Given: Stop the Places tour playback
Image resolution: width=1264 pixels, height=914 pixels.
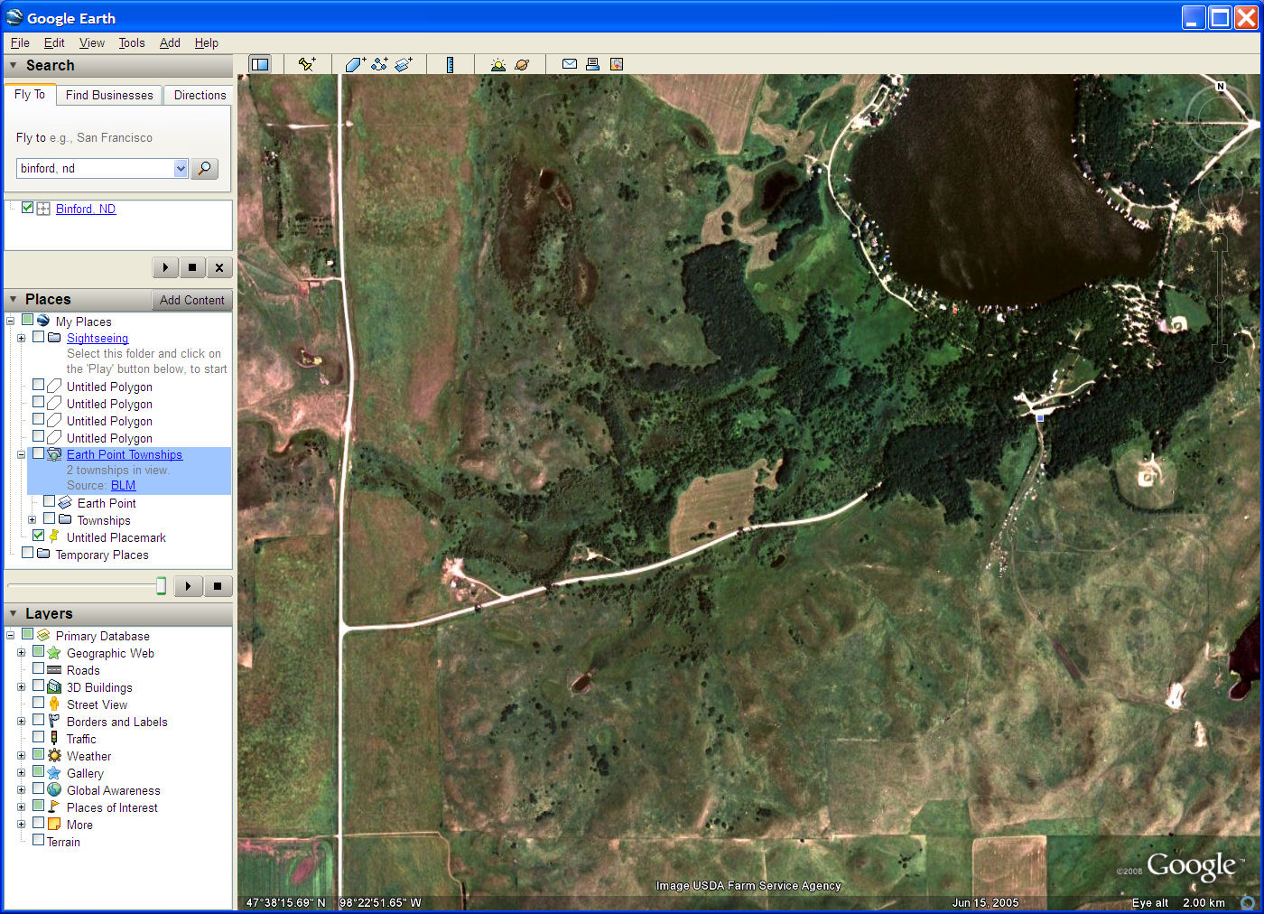Looking at the screenshot, I should [218, 586].
